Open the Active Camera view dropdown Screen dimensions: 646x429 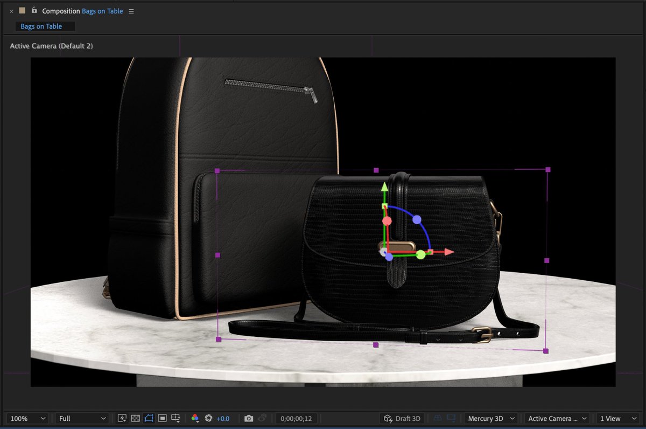(557, 419)
